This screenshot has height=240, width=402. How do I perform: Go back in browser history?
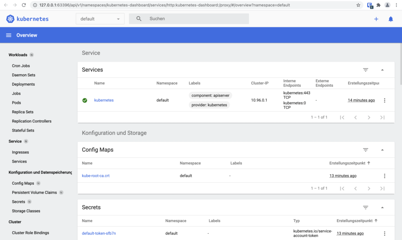pos(6,5)
